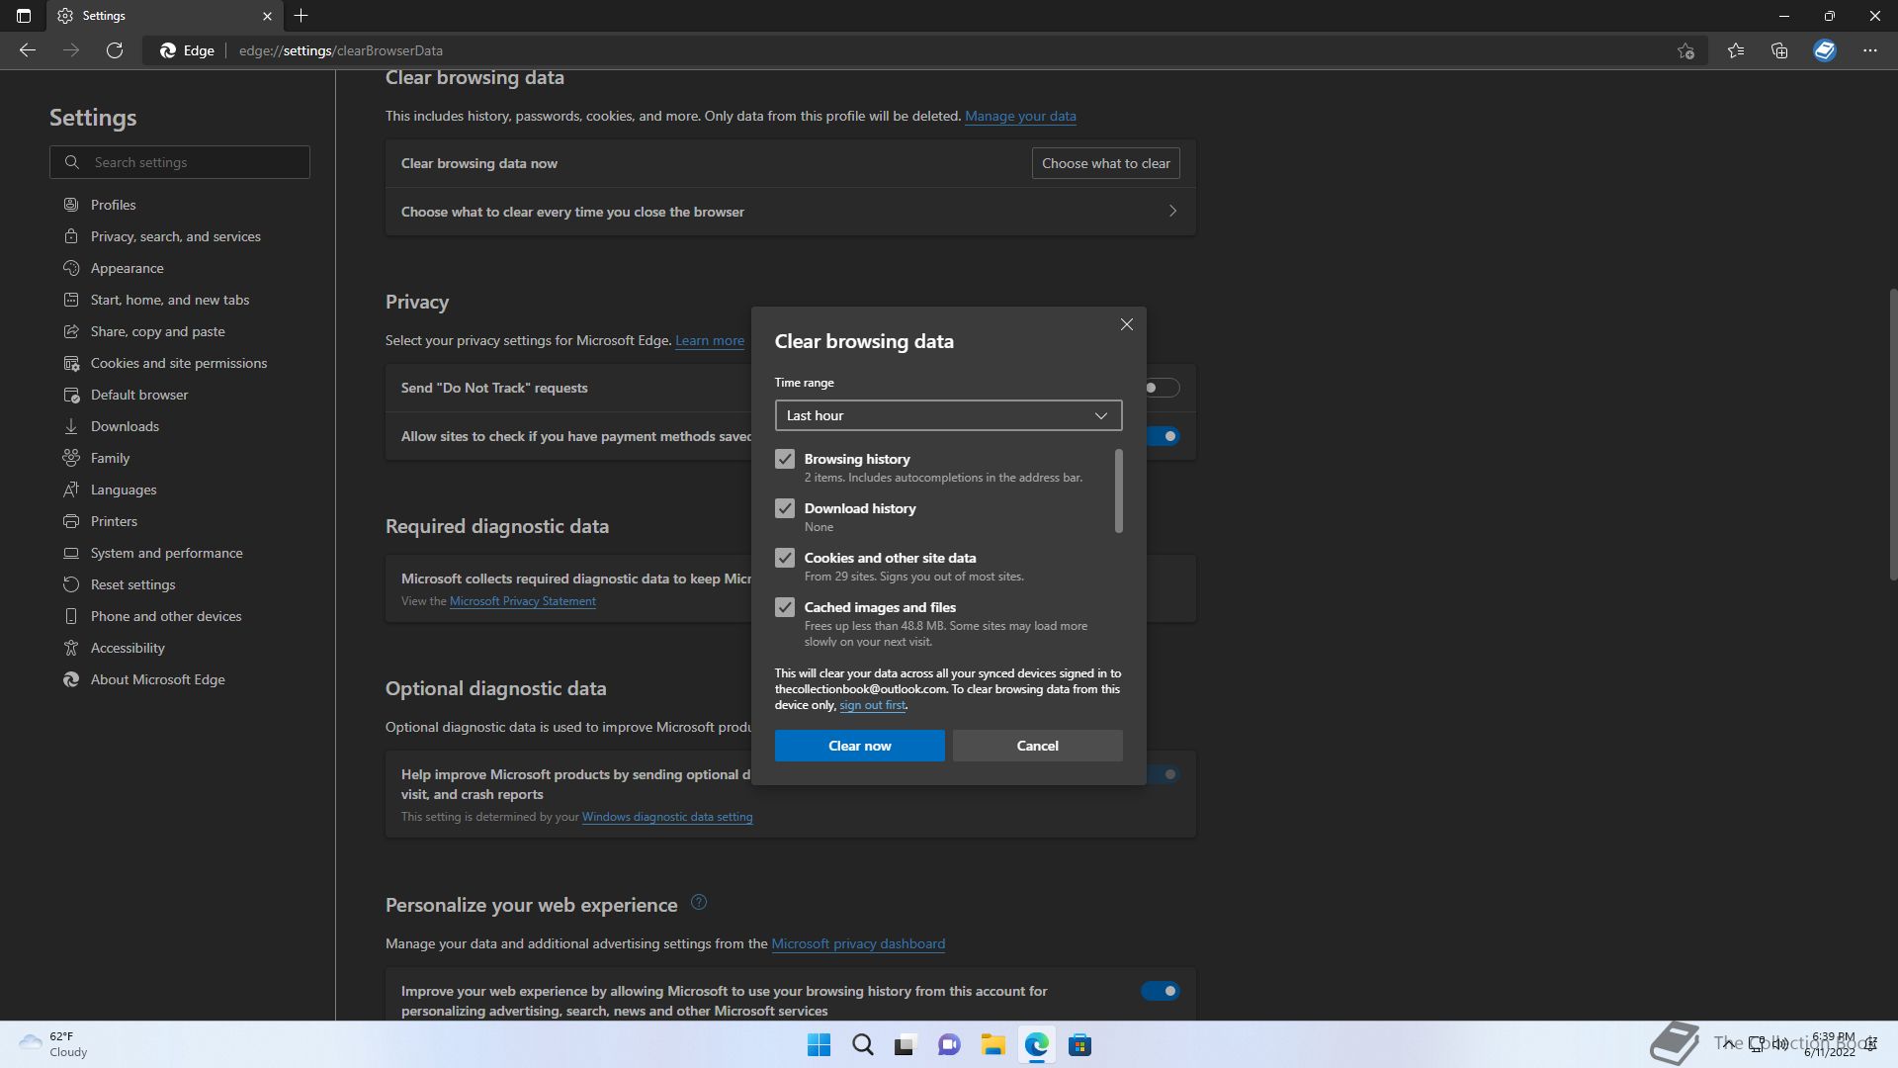Open Task View on taskbar

906,1045
